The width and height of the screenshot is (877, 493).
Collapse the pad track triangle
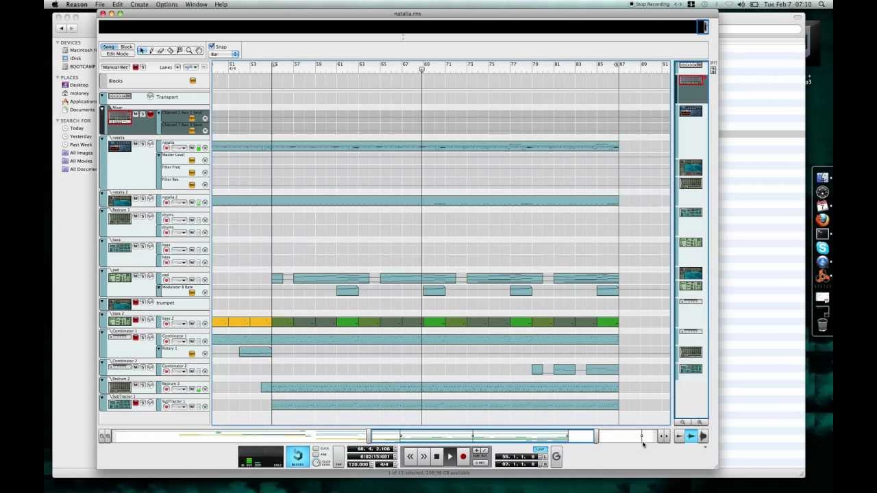pos(103,270)
